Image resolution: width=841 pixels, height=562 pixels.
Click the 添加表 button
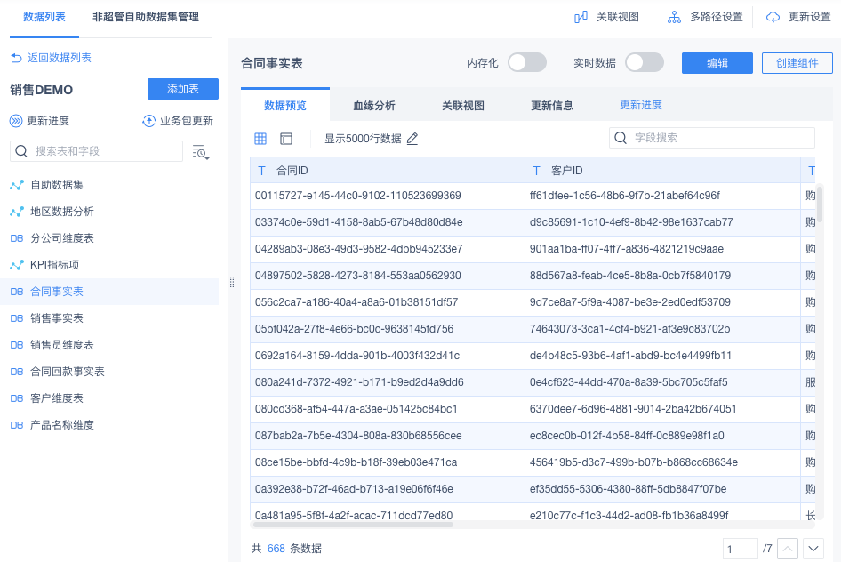(x=183, y=89)
